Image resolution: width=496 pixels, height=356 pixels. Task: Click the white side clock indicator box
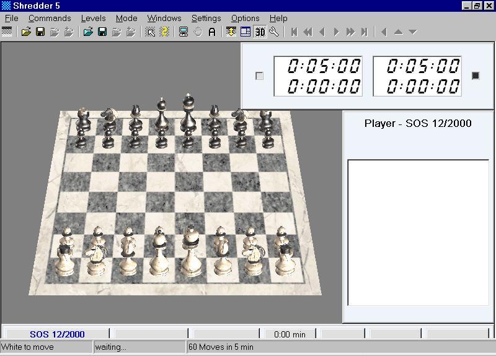(259, 76)
